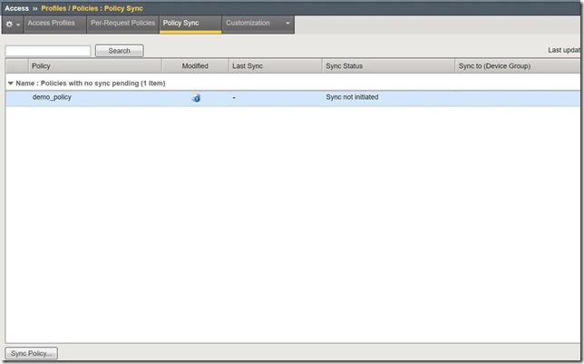584x364 pixels.
Task: Select the Policy Sync tab
Action: coord(190,23)
